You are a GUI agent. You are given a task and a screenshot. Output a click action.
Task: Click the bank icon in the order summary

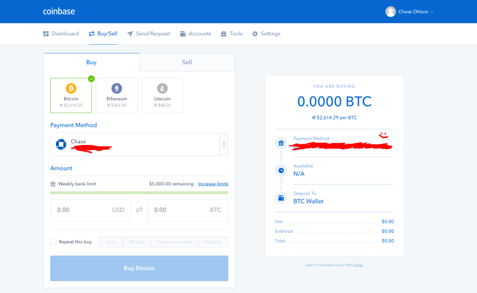[x=281, y=143]
